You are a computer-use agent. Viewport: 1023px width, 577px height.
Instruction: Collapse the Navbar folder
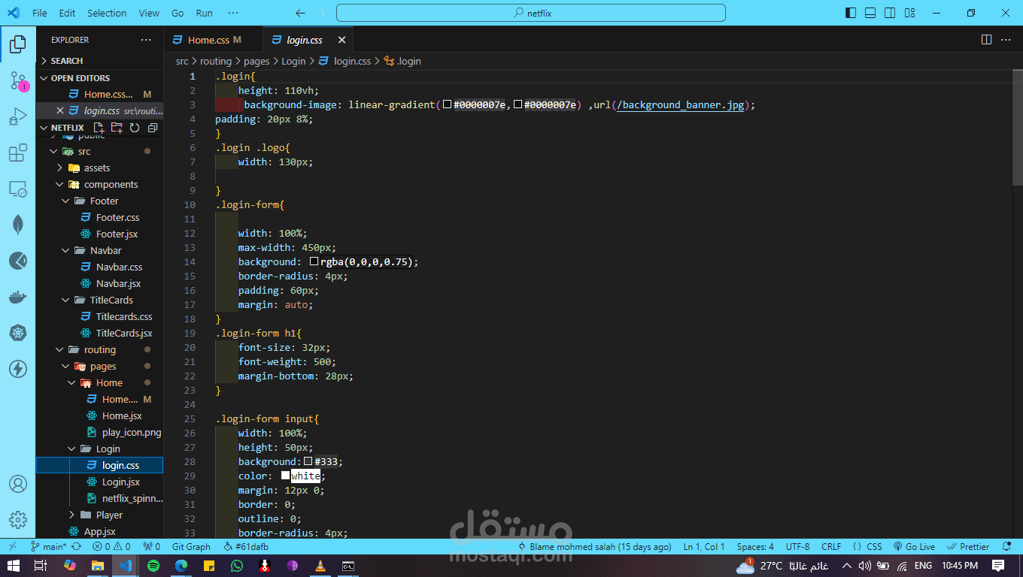(99, 250)
